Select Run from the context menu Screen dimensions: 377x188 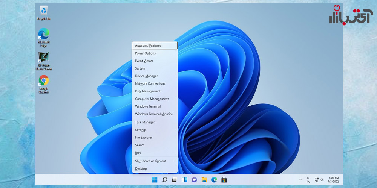(155, 153)
